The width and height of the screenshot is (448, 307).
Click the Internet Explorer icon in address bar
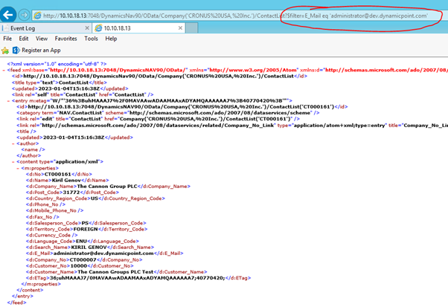[37, 16]
